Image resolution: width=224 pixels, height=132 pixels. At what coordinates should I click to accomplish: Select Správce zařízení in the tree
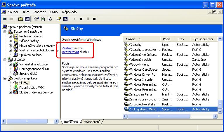click(x=31, y=55)
